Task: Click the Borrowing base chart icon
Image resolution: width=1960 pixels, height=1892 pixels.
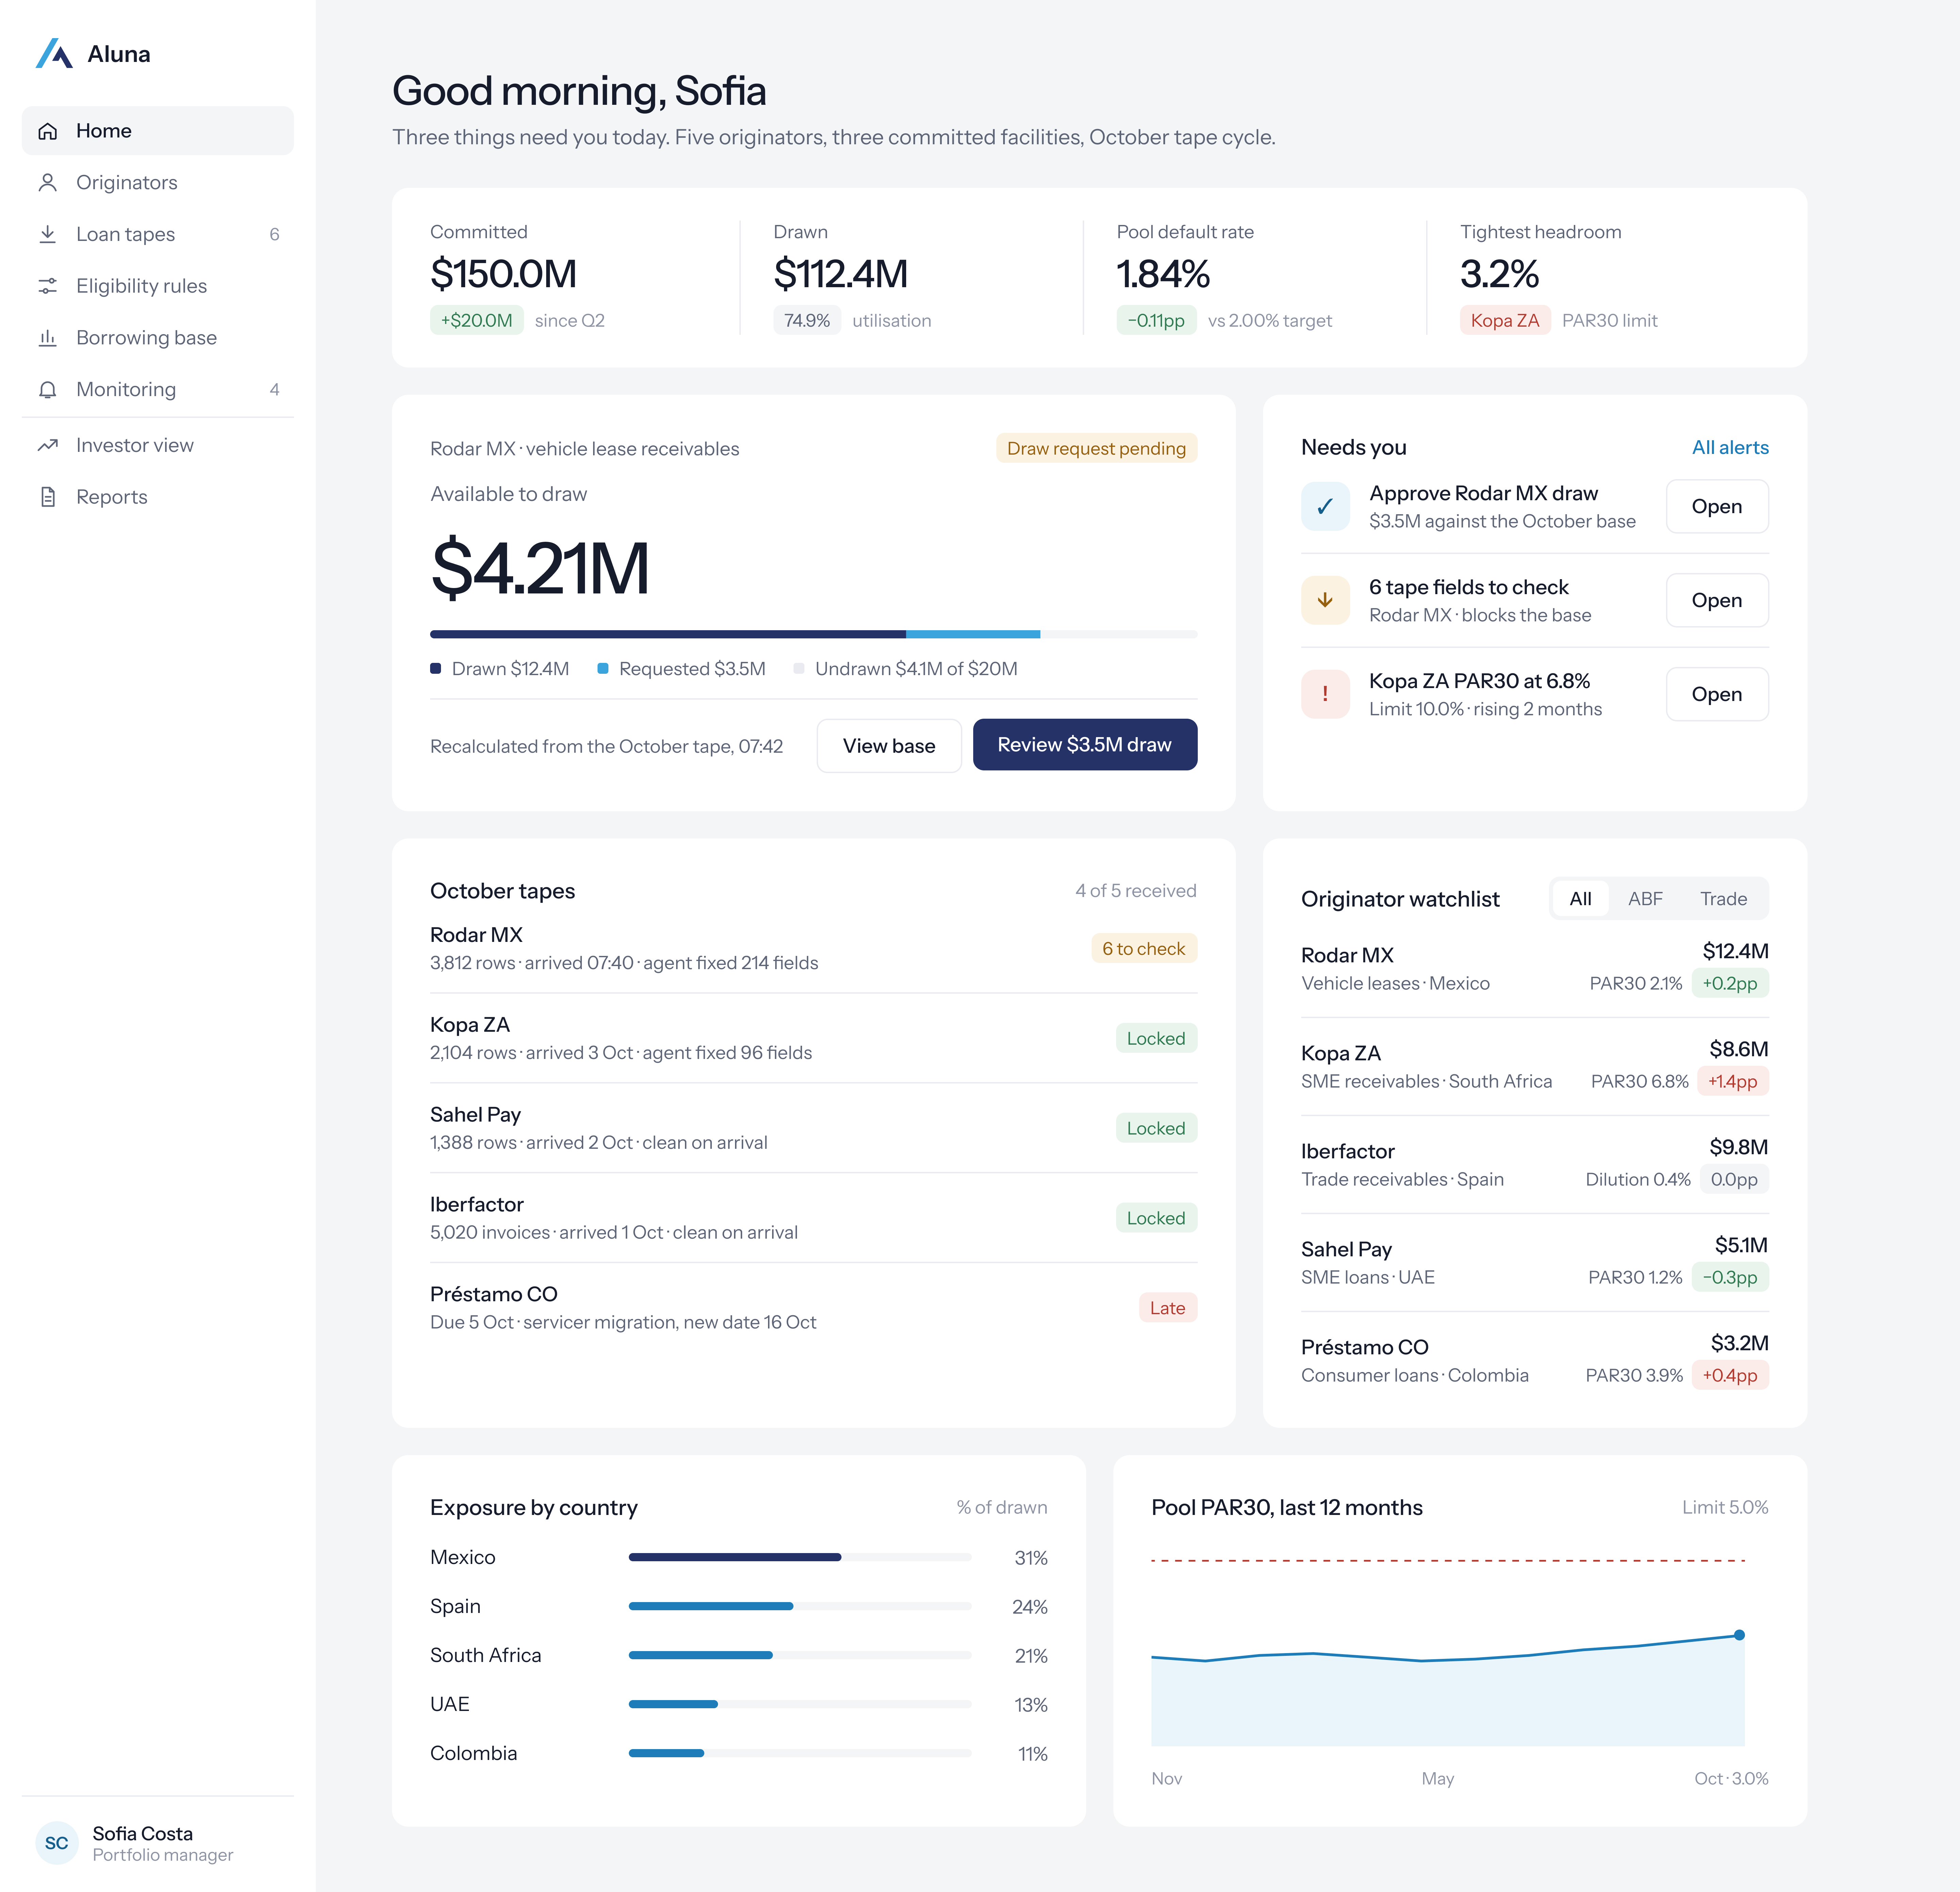Action: click(x=48, y=338)
